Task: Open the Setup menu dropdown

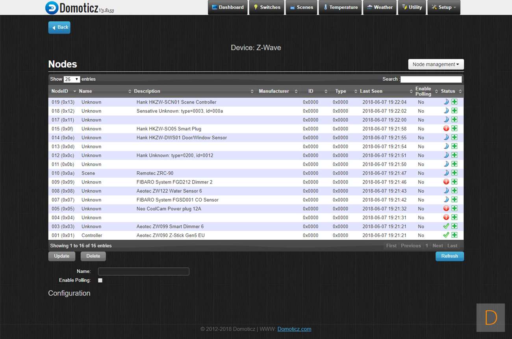Action: pyautogui.click(x=443, y=7)
